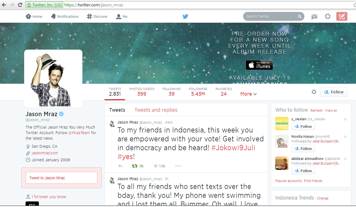The image size is (356, 207).
Task: Favorite the Indonesia tweet with 1.1K stars
Action: [x=159, y=166]
